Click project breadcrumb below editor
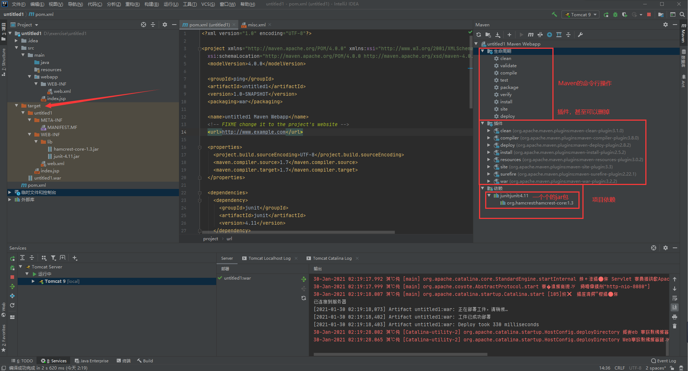 210,238
